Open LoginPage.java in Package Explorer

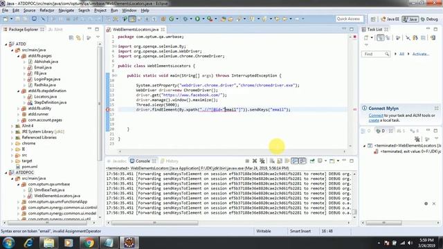point(47,79)
